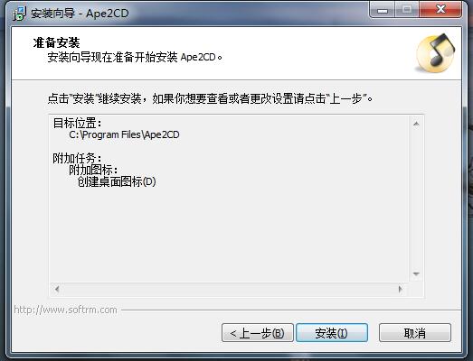The height and width of the screenshot is (361, 473).
Task: Click the golden music note Ape2CD logo
Action: [436, 53]
